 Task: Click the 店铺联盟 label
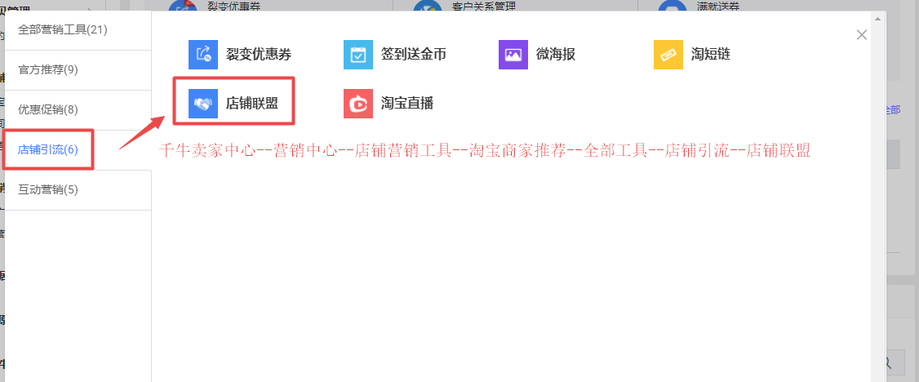252,104
